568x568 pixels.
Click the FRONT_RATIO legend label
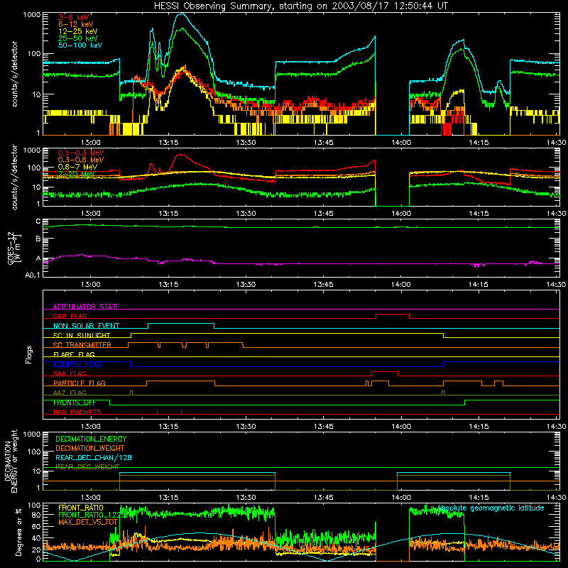tap(81, 508)
